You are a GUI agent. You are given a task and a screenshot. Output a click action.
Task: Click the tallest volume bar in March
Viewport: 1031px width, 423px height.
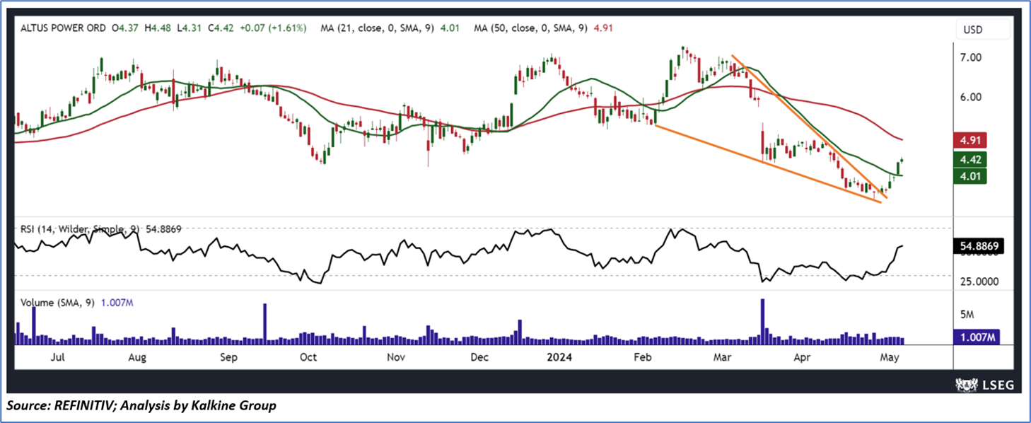tap(762, 322)
